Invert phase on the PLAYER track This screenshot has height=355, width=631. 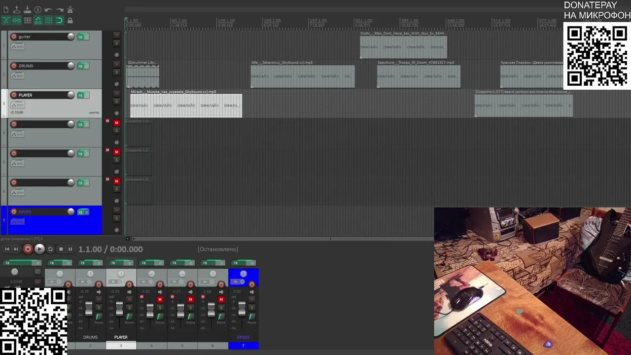tap(116, 113)
